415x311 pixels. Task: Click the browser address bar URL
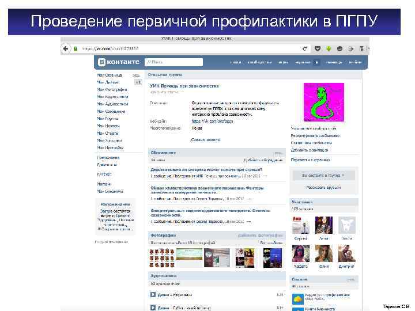110,48
